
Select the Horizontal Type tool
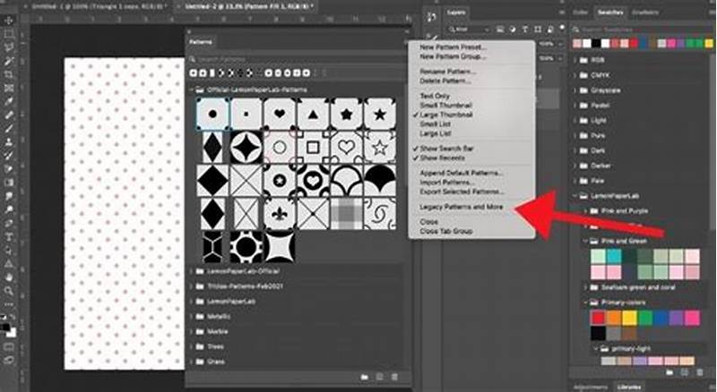tap(9, 236)
